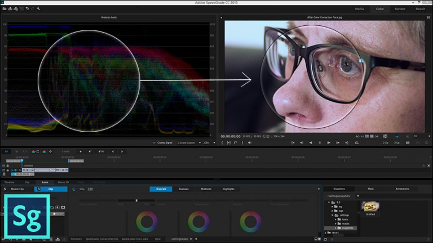Click the Offset color wheel
The width and height of the screenshot is (433, 243).
[147, 222]
